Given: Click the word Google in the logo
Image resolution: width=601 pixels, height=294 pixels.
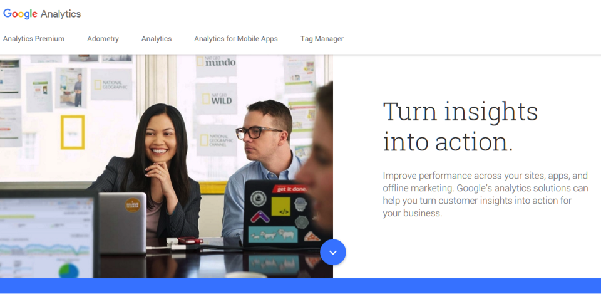Looking at the screenshot, I should tap(20, 14).
